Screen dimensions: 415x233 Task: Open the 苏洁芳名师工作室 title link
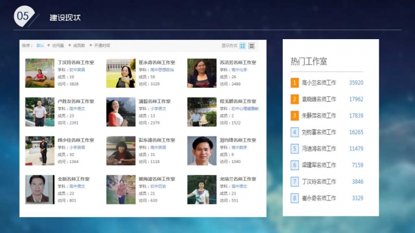click(238, 62)
